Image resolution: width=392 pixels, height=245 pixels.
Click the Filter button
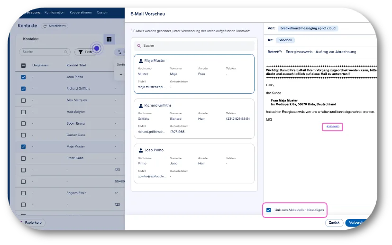coord(85,52)
